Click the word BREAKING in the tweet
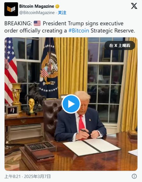Viewport: 142px width, 182px height. point(17,23)
